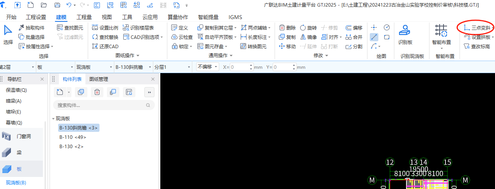Expand 智能布置 dropdown arrow
495x189 pixels.
point(442,48)
